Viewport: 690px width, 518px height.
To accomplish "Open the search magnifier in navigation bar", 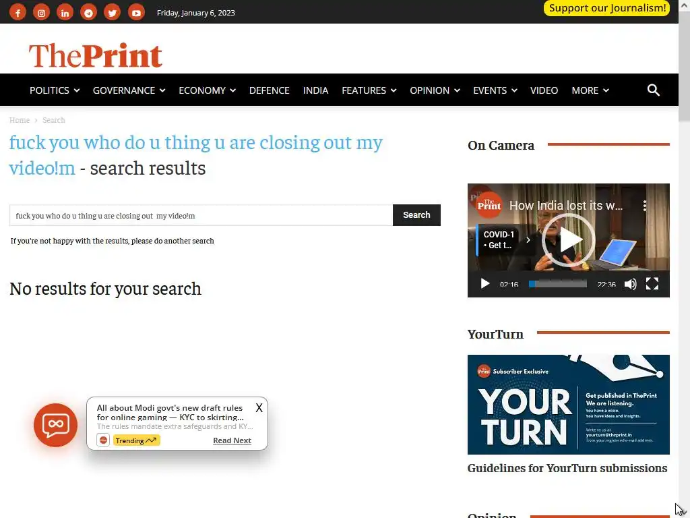I will (653, 90).
